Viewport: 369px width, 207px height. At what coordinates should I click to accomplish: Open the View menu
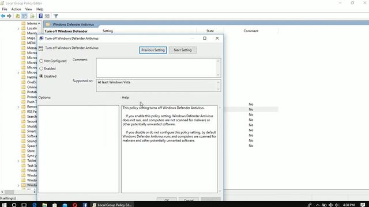(x=28, y=9)
